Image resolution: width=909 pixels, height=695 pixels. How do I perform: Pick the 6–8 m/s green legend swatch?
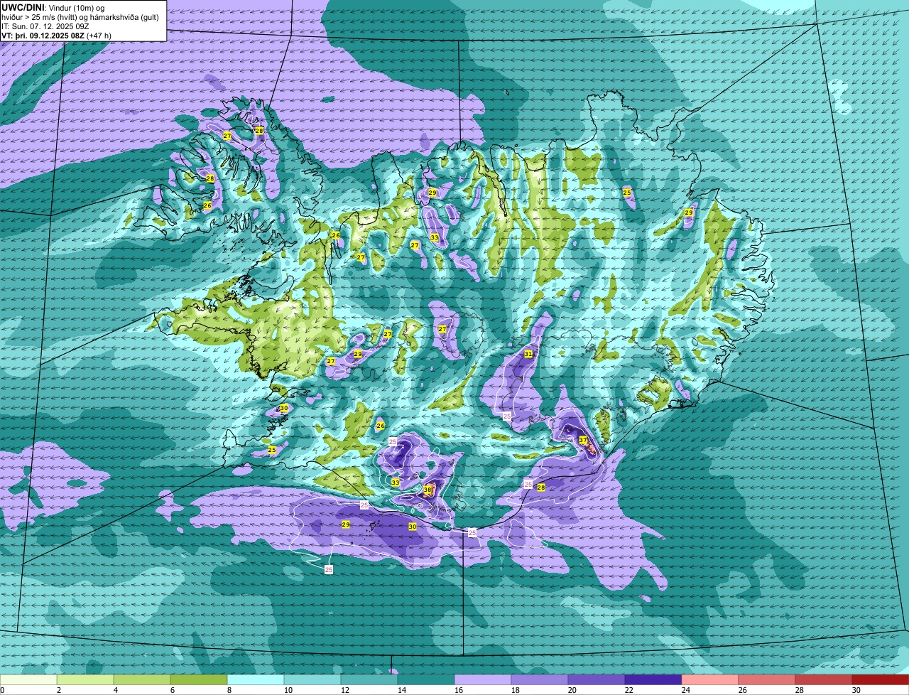coord(199,679)
